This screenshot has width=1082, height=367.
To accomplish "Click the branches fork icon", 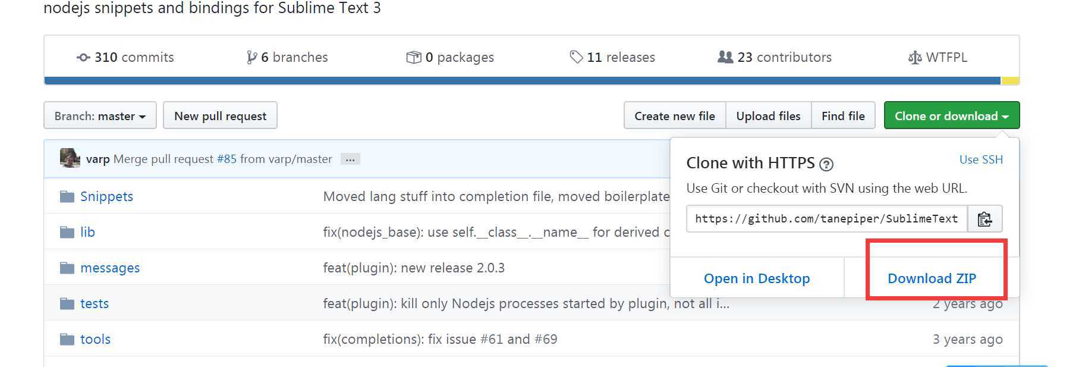I will click(x=252, y=57).
